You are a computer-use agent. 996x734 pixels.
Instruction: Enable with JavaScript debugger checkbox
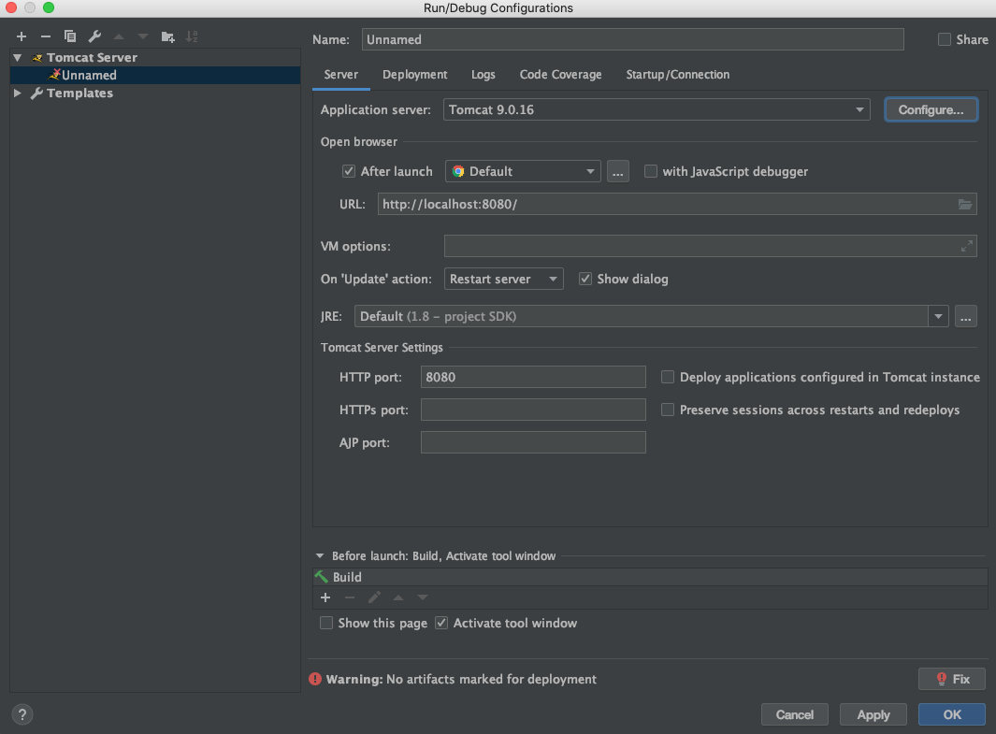(651, 171)
